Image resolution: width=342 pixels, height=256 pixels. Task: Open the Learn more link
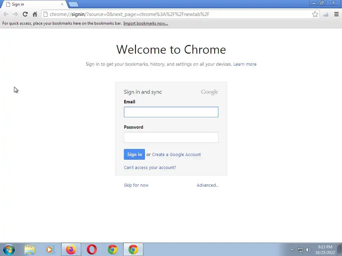245,64
